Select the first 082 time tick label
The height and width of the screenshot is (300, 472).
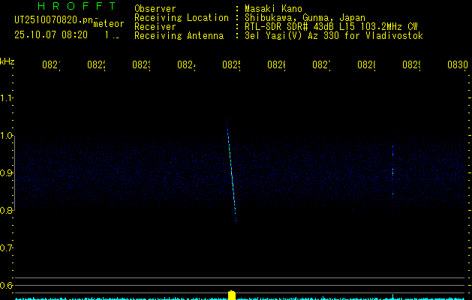(50, 65)
